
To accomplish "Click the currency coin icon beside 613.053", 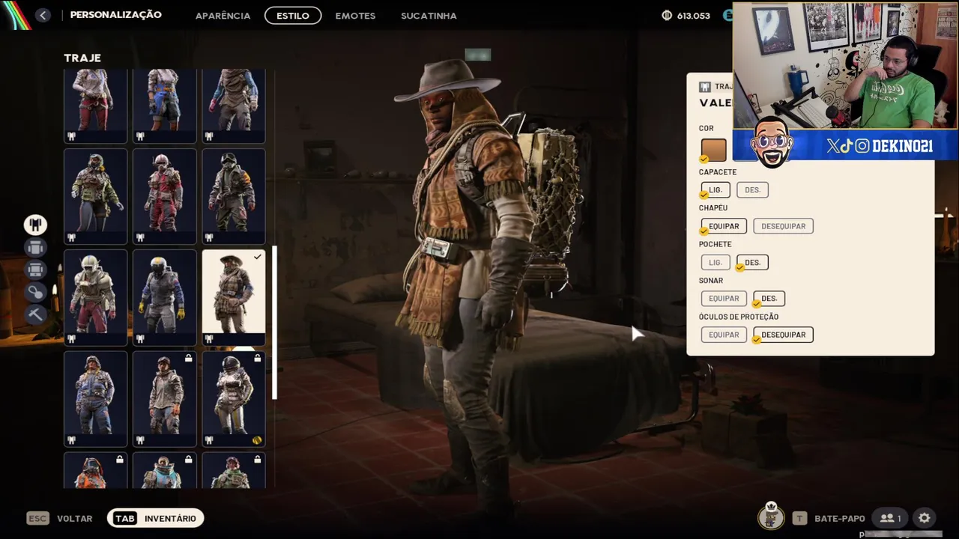I will [x=667, y=15].
